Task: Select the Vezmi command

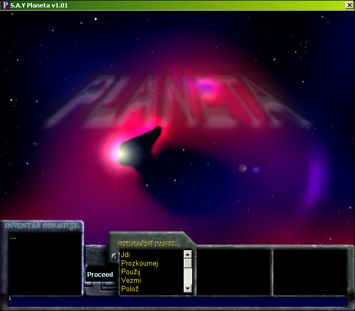Action: [131, 280]
